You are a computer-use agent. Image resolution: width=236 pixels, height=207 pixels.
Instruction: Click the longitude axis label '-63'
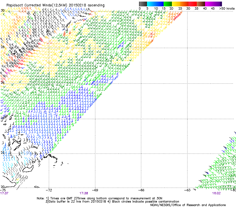[x=188, y=190]
